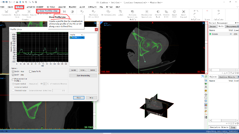This screenshot has height=134, width=239.
Task: Select 4-point method radio button
Action: pyautogui.click(x=13, y=84)
